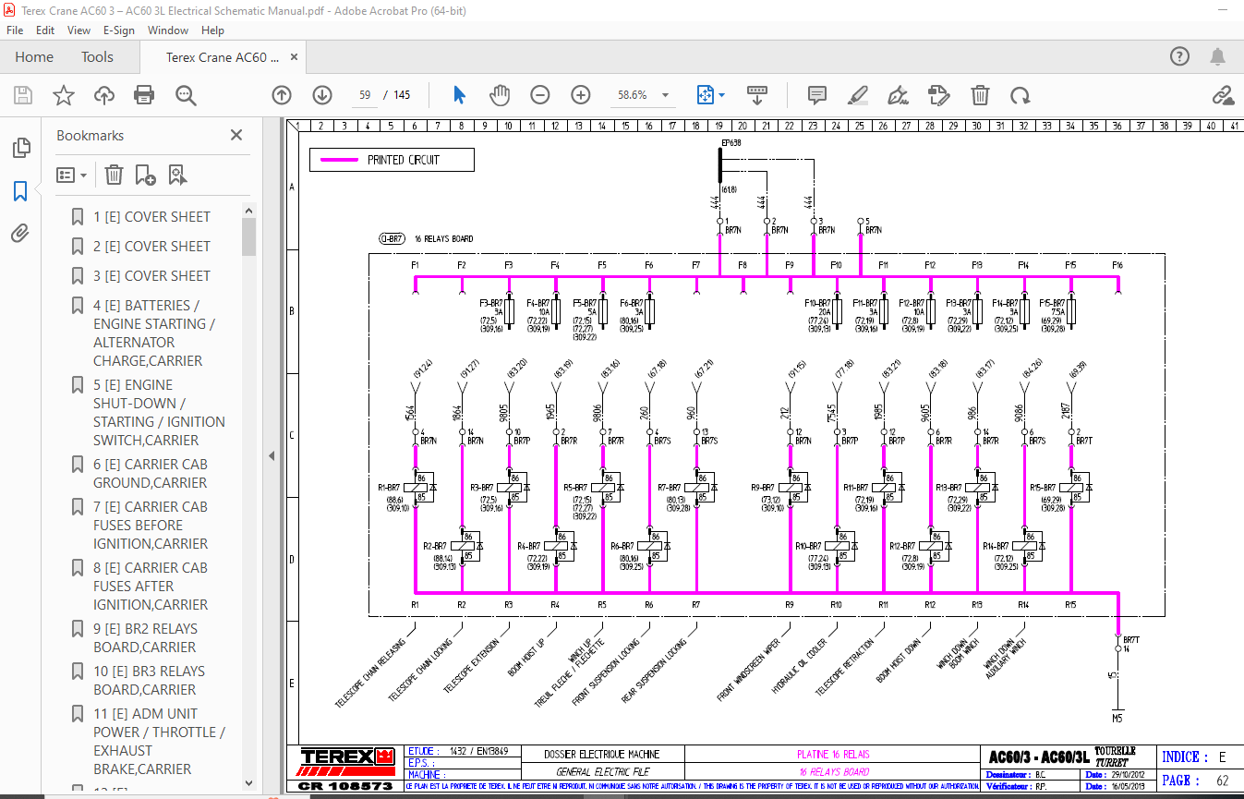1244x799 pixels.
Task: Open bookmark 2 [E] COVER SHEET
Action: (x=151, y=246)
